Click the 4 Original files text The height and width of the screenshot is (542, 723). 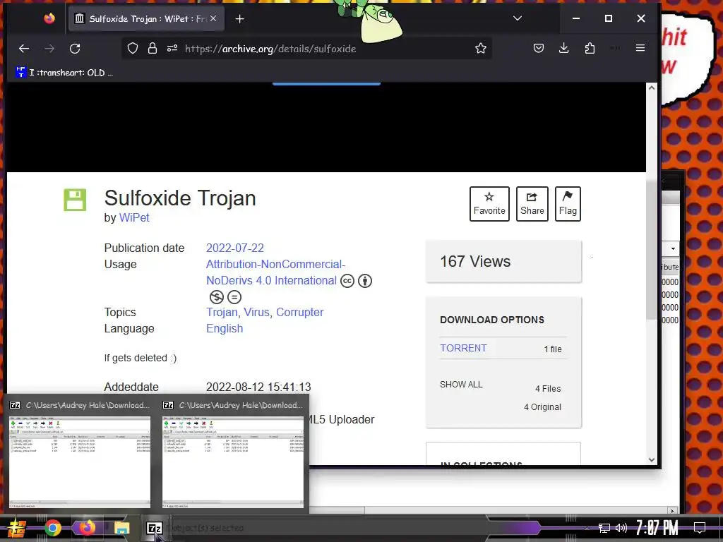pos(542,407)
